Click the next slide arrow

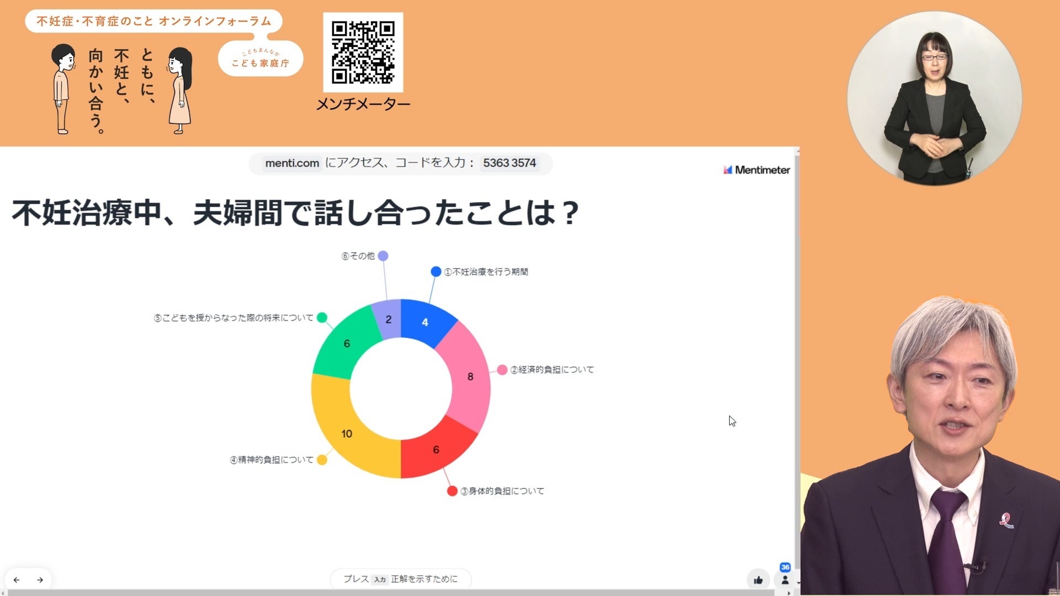pyautogui.click(x=40, y=580)
